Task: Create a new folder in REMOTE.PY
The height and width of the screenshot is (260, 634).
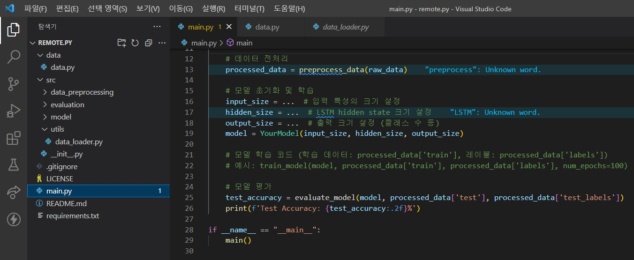Action: (x=121, y=43)
